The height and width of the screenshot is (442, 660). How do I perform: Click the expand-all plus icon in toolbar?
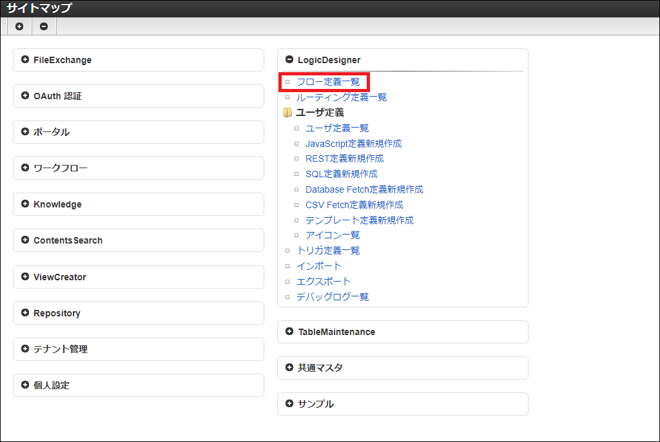click(x=19, y=26)
